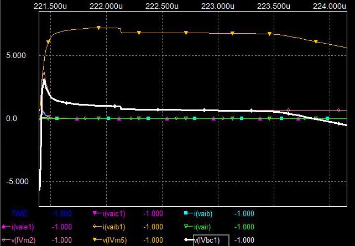355x246 pixels.
Task: Click the i(vaie1) magenta triangle marker icon
Action: click(4, 226)
